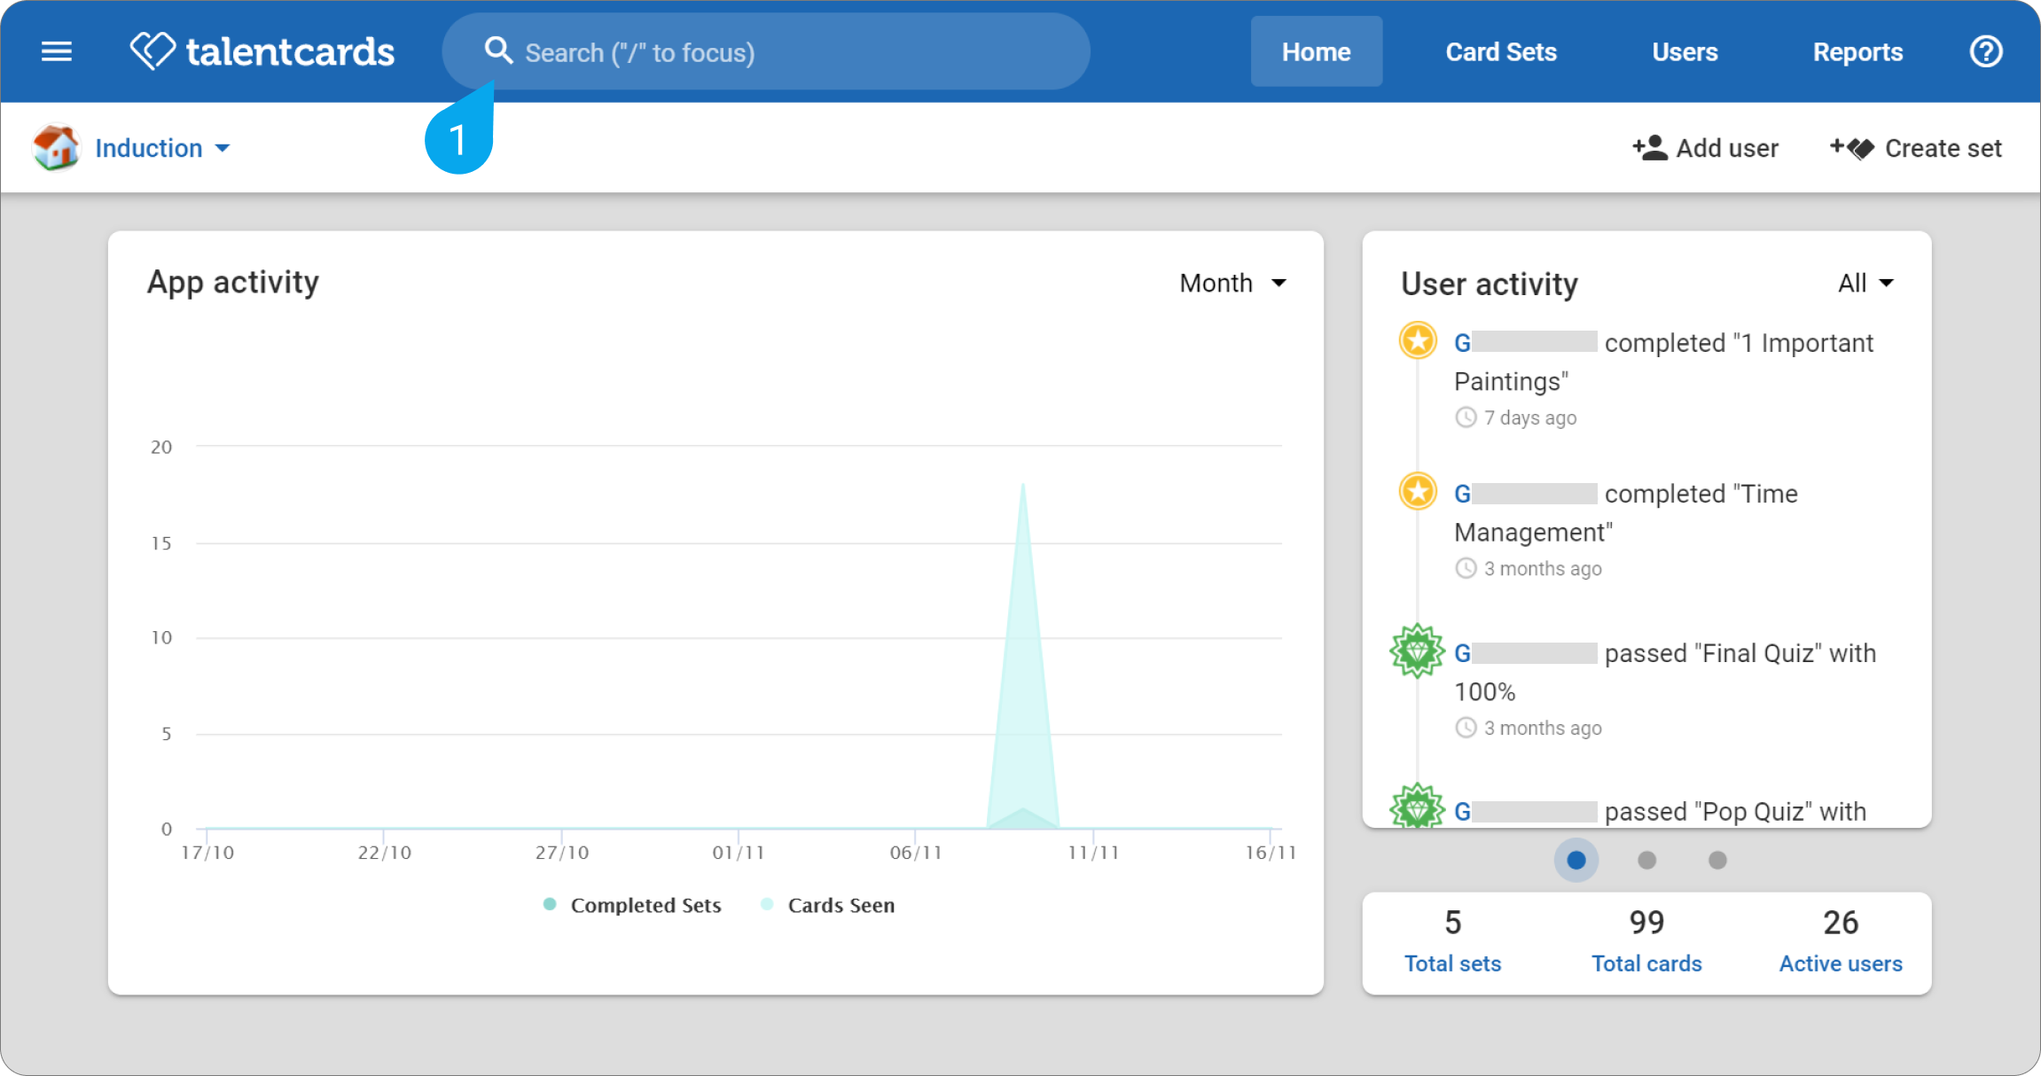Open the Month period dropdown

(x=1232, y=283)
